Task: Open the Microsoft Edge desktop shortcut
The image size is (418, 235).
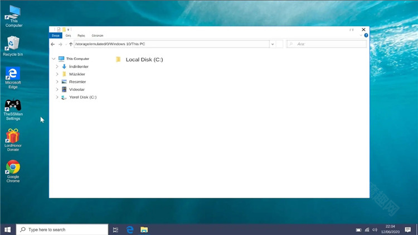Action: (x=13, y=75)
